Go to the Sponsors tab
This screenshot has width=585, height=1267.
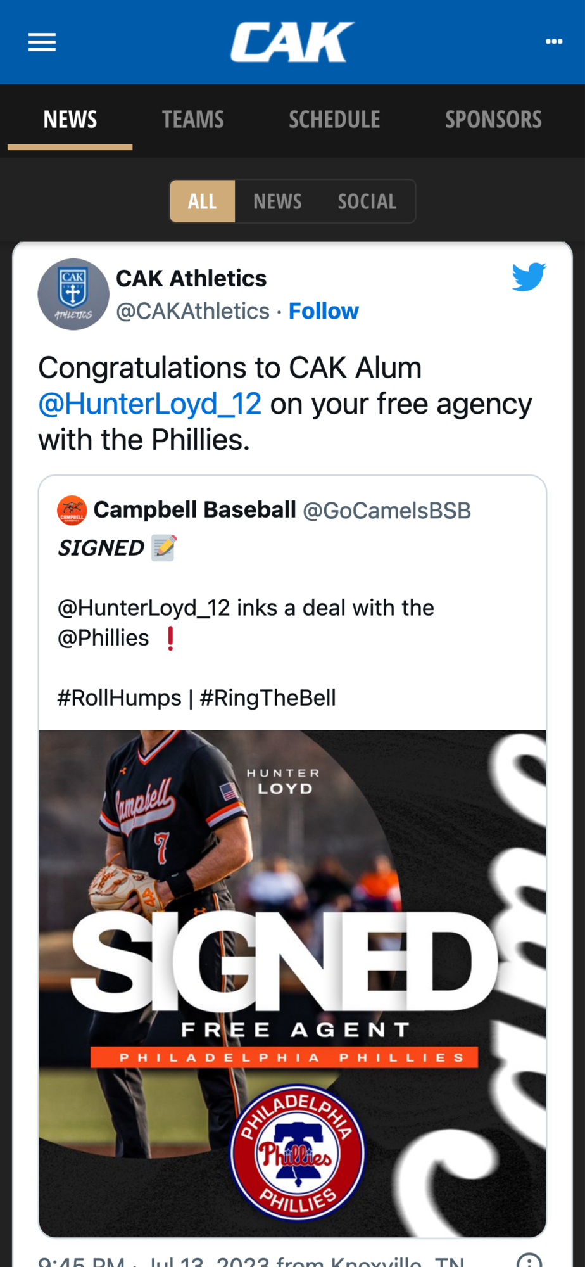493,120
